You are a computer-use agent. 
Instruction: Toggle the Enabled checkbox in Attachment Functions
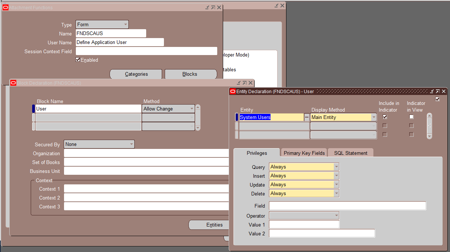78,59
